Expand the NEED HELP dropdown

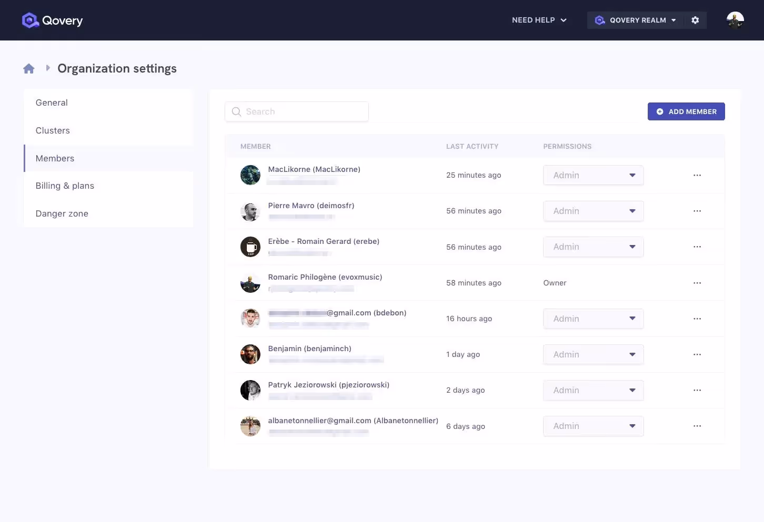pos(539,20)
